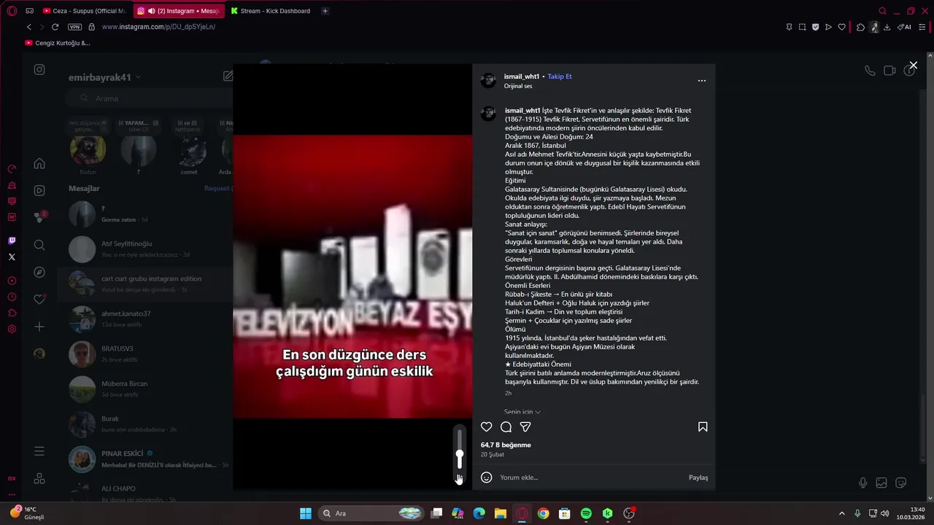This screenshot has height=525, width=934.
Task: Open Instagram Search magnifier in sidebar
Action: click(39, 245)
